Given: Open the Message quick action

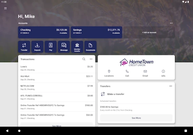Looking at the screenshot, I should pyautogui.click(x=64, y=47).
